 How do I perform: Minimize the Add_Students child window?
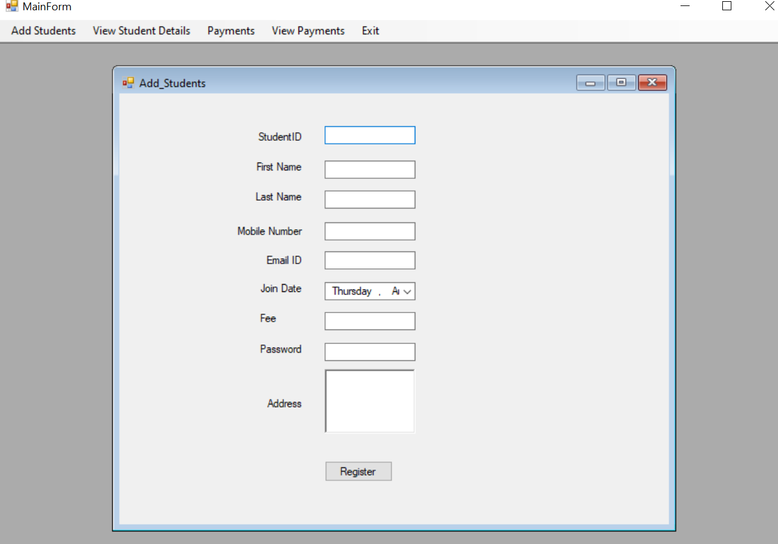coord(590,82)
